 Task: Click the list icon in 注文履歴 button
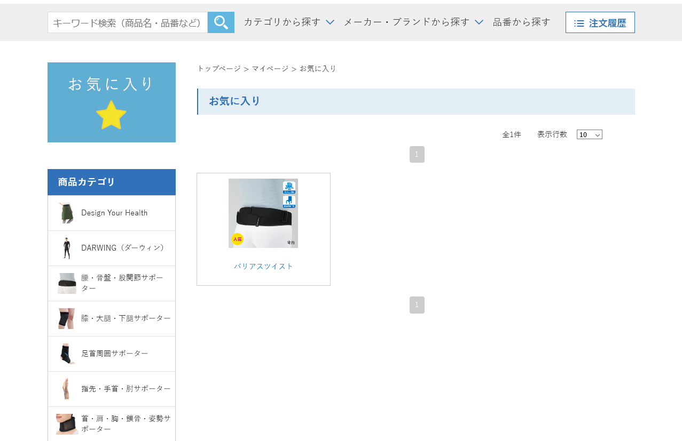point(579,23)
